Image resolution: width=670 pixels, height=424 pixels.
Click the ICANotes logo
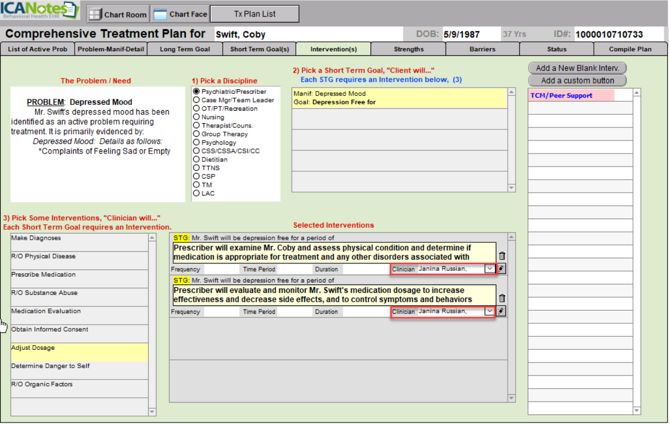point(40,10)
